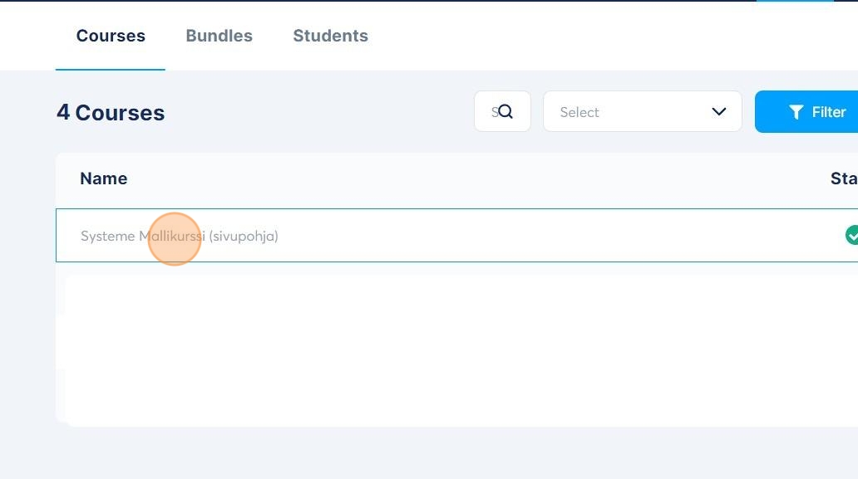Switch to the Bundles tab
The image size is (858, 479).
click(x=219, y=36)
